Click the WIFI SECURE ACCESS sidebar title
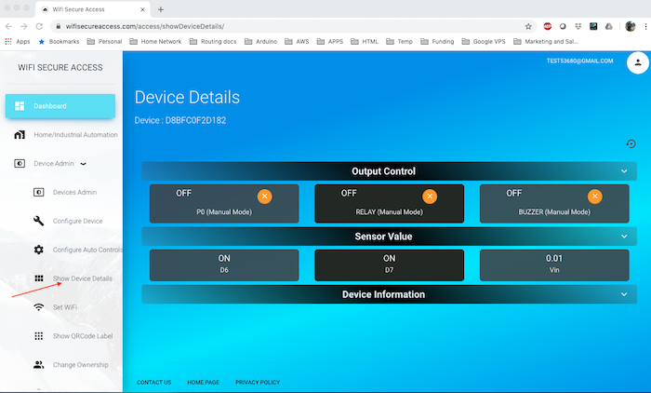Viewport: 651px width, 393px height. pyautogui.click(x=60, y=67)
